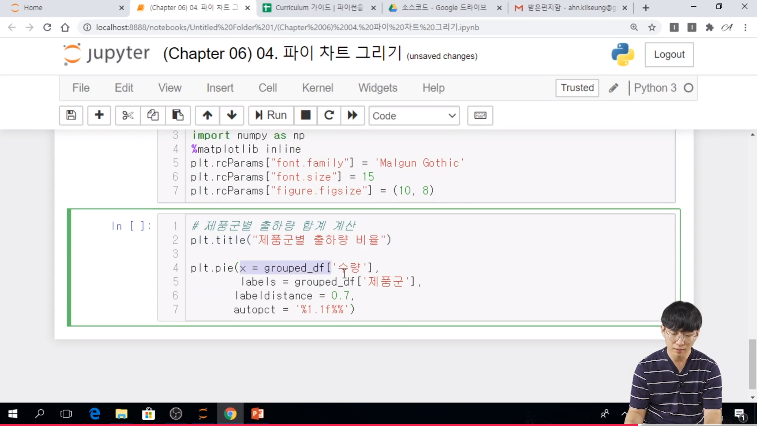This screenshot has width=757, height=426.
Task: Bookmark this page with the star icon
Action: [x=652, y=27]
